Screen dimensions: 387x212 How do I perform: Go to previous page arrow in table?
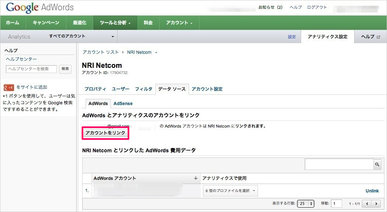(367, 204)
